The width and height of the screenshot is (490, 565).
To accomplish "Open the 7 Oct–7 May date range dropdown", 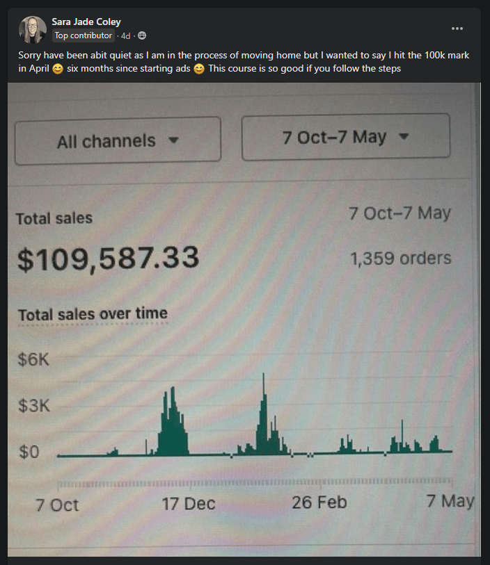I will click(x=345, y=137).
